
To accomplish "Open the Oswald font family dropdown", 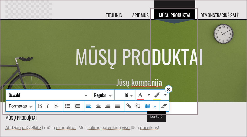I will (48, 95).
